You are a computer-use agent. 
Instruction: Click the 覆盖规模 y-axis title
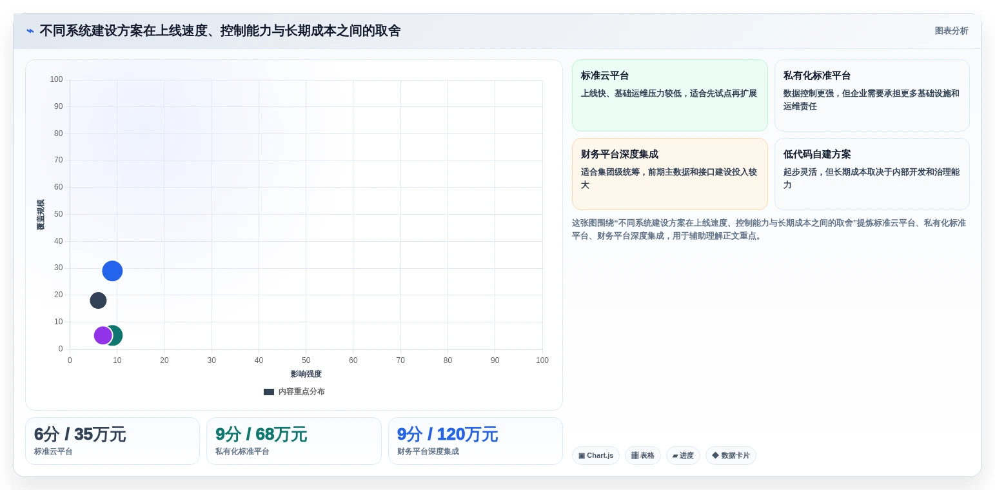(41, 215)
